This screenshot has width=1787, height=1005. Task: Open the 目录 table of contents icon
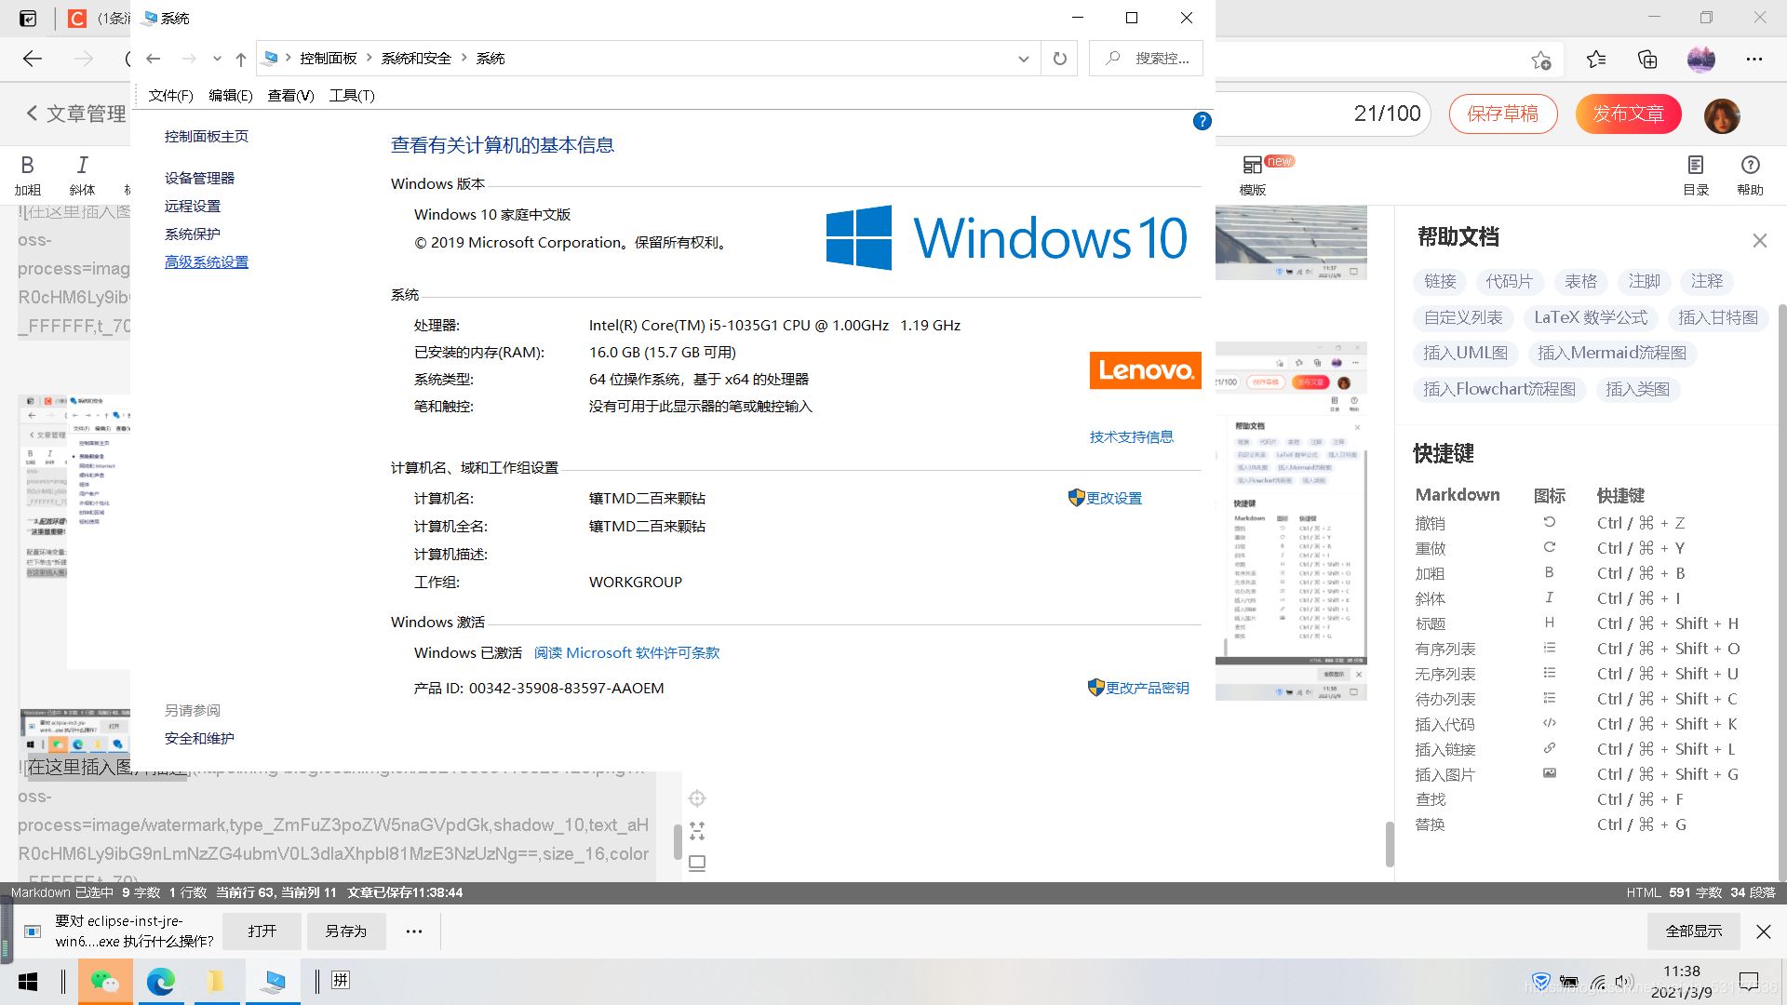[x=1695, y=166]
